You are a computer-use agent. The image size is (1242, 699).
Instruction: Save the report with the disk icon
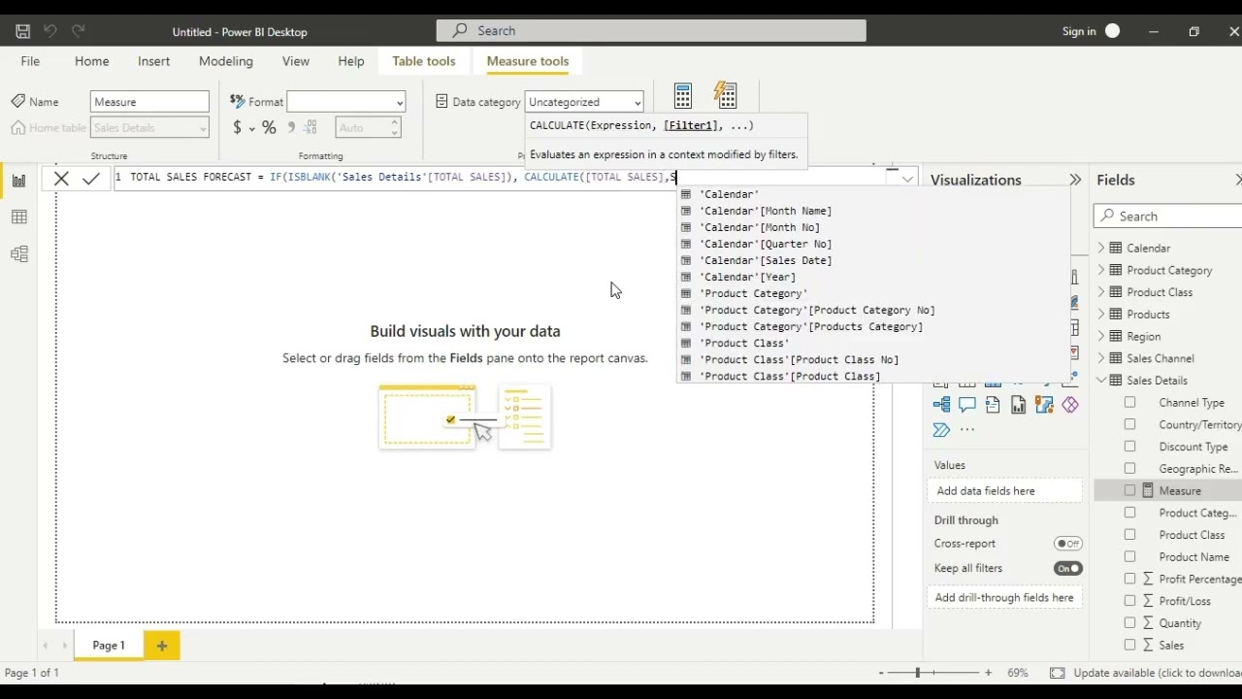(x=22, y=31)
